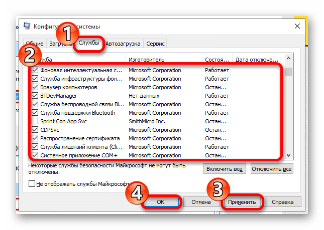Apply changes with Применить button

(x=242, y=202)
